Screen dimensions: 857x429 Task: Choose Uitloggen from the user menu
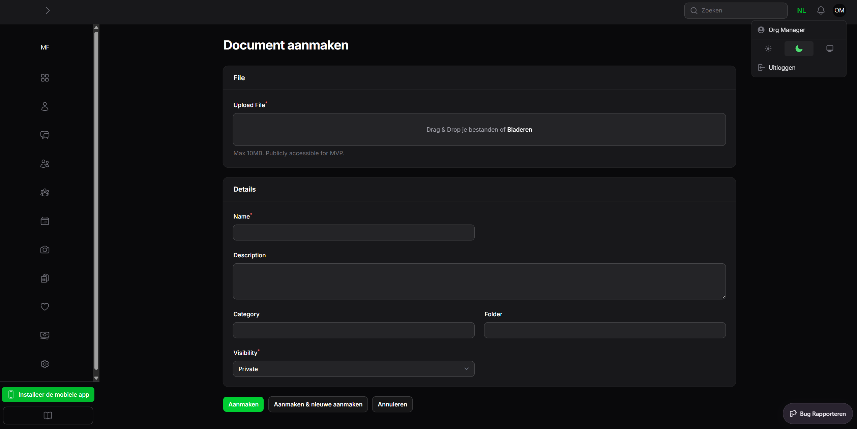click(781, 68)
